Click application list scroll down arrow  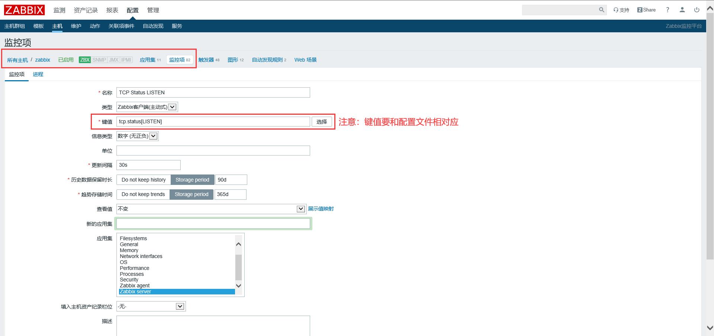coord(239,286)
